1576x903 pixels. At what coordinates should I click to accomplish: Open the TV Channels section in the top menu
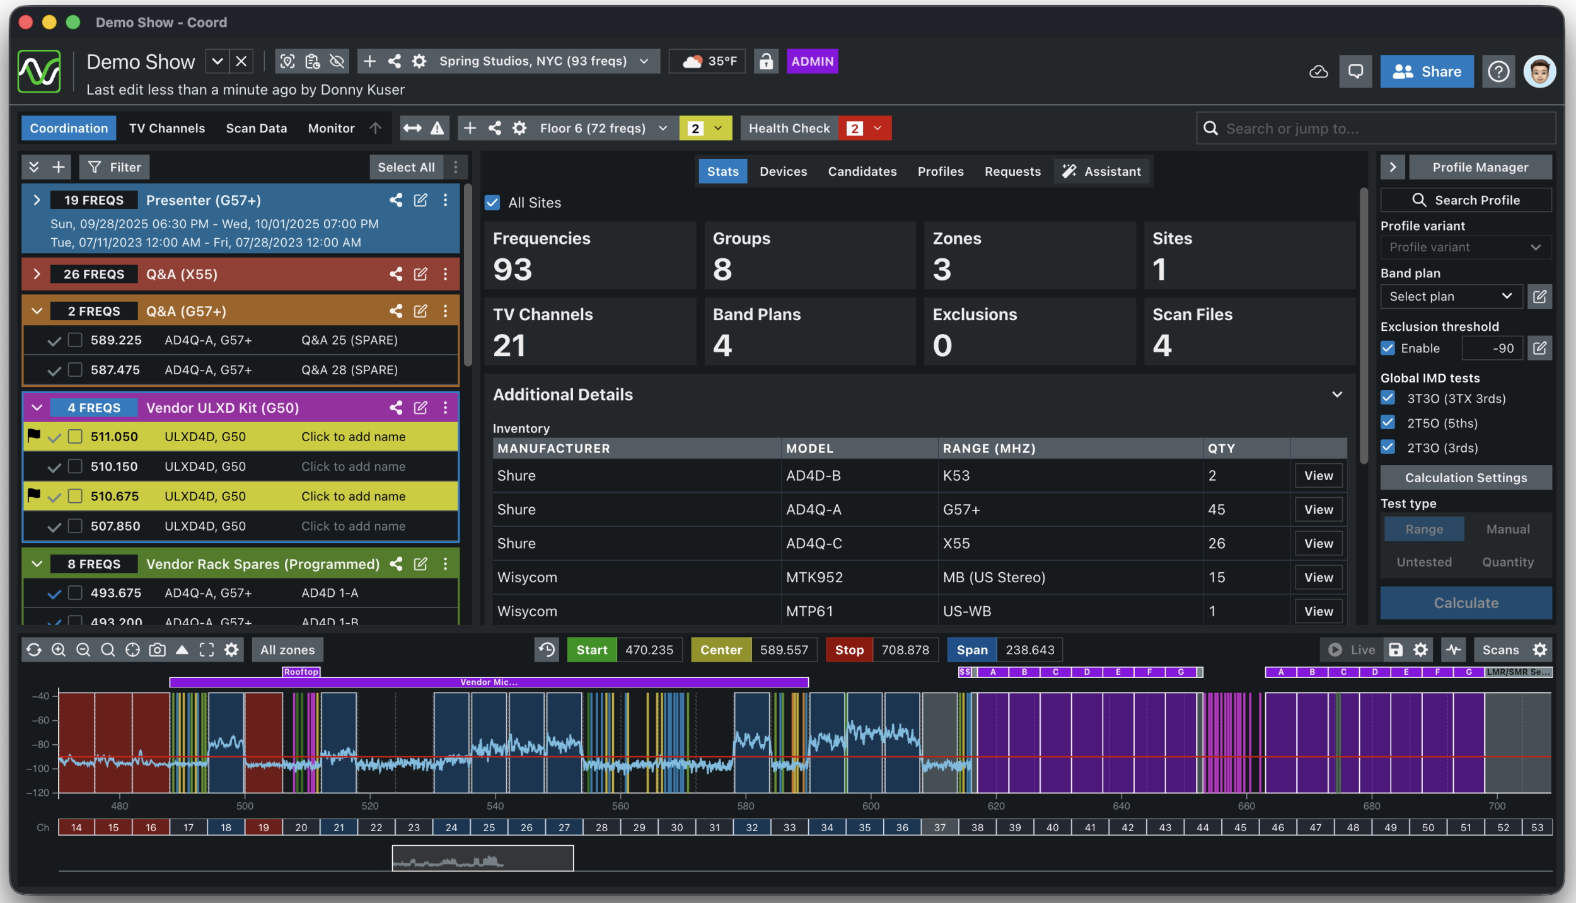[166, 128]
